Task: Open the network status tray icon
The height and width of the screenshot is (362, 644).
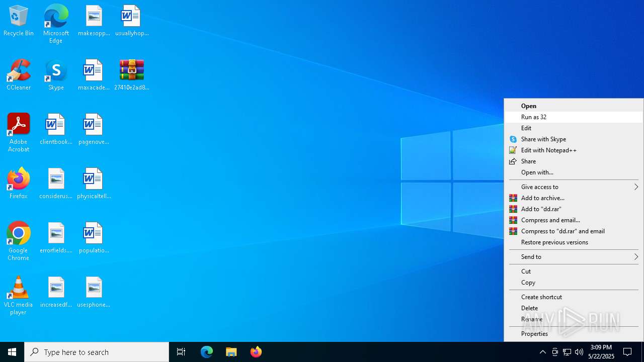Action: click(x=567, y=352)
